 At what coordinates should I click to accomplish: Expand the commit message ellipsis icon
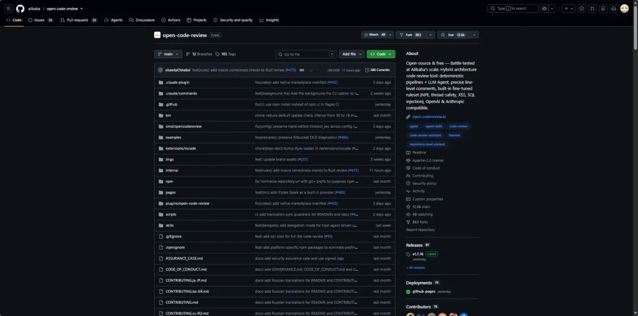click(x=302, y=70)
